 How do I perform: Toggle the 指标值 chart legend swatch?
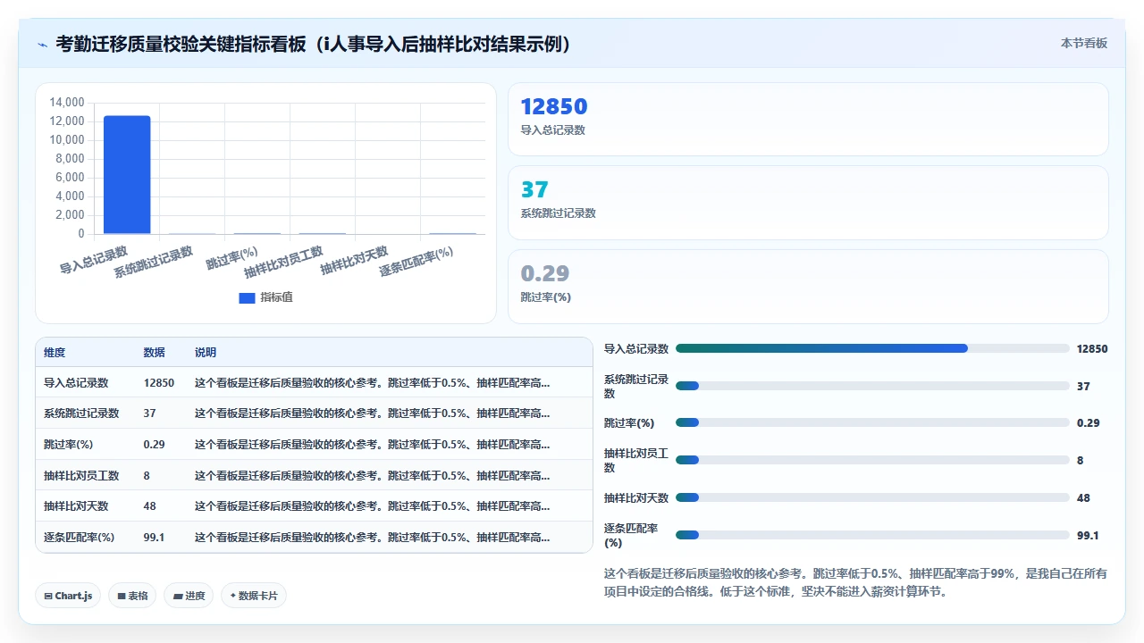coord(247,297)
